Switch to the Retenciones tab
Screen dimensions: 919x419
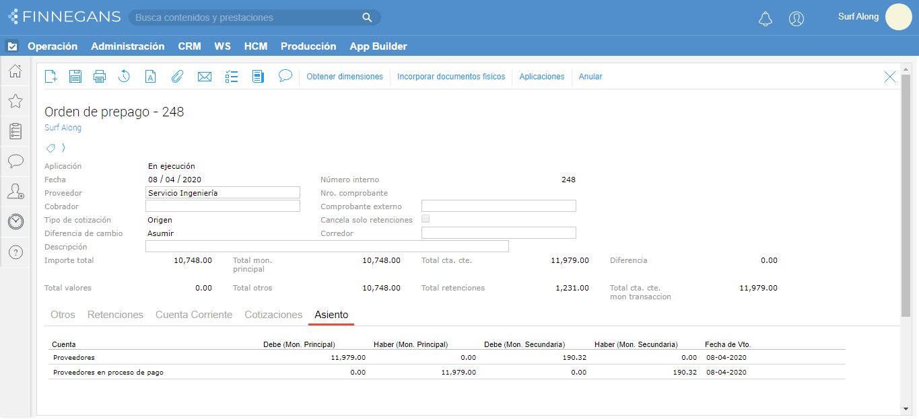tap(115, 315)
